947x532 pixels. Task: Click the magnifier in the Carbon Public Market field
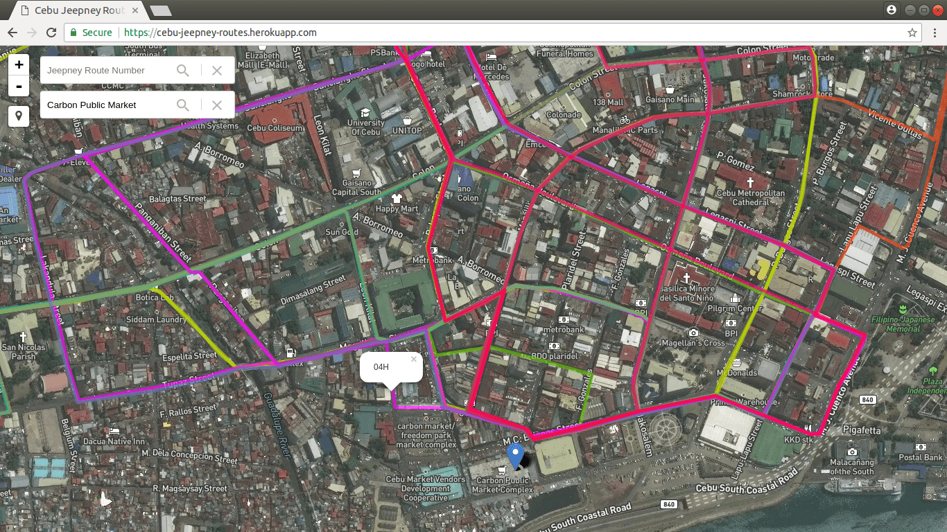[183, 105]
